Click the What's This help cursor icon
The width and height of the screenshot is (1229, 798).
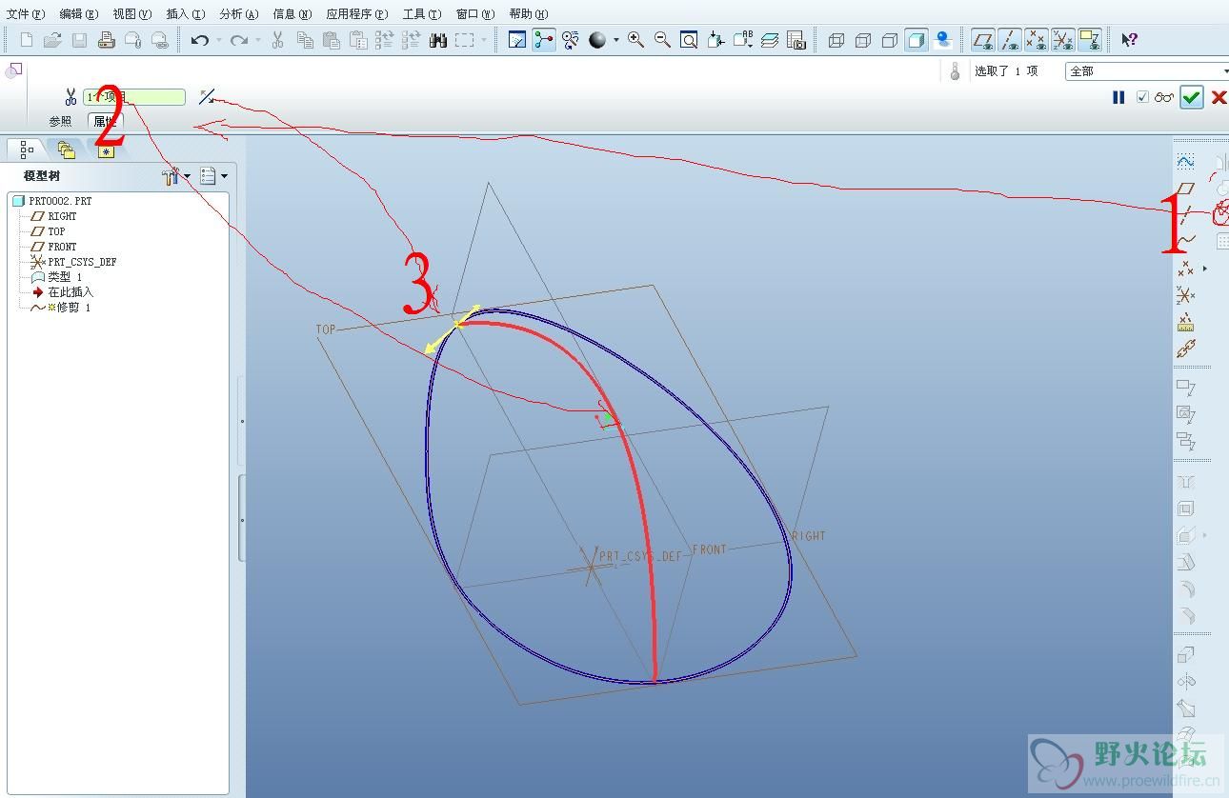[1129, 40]
